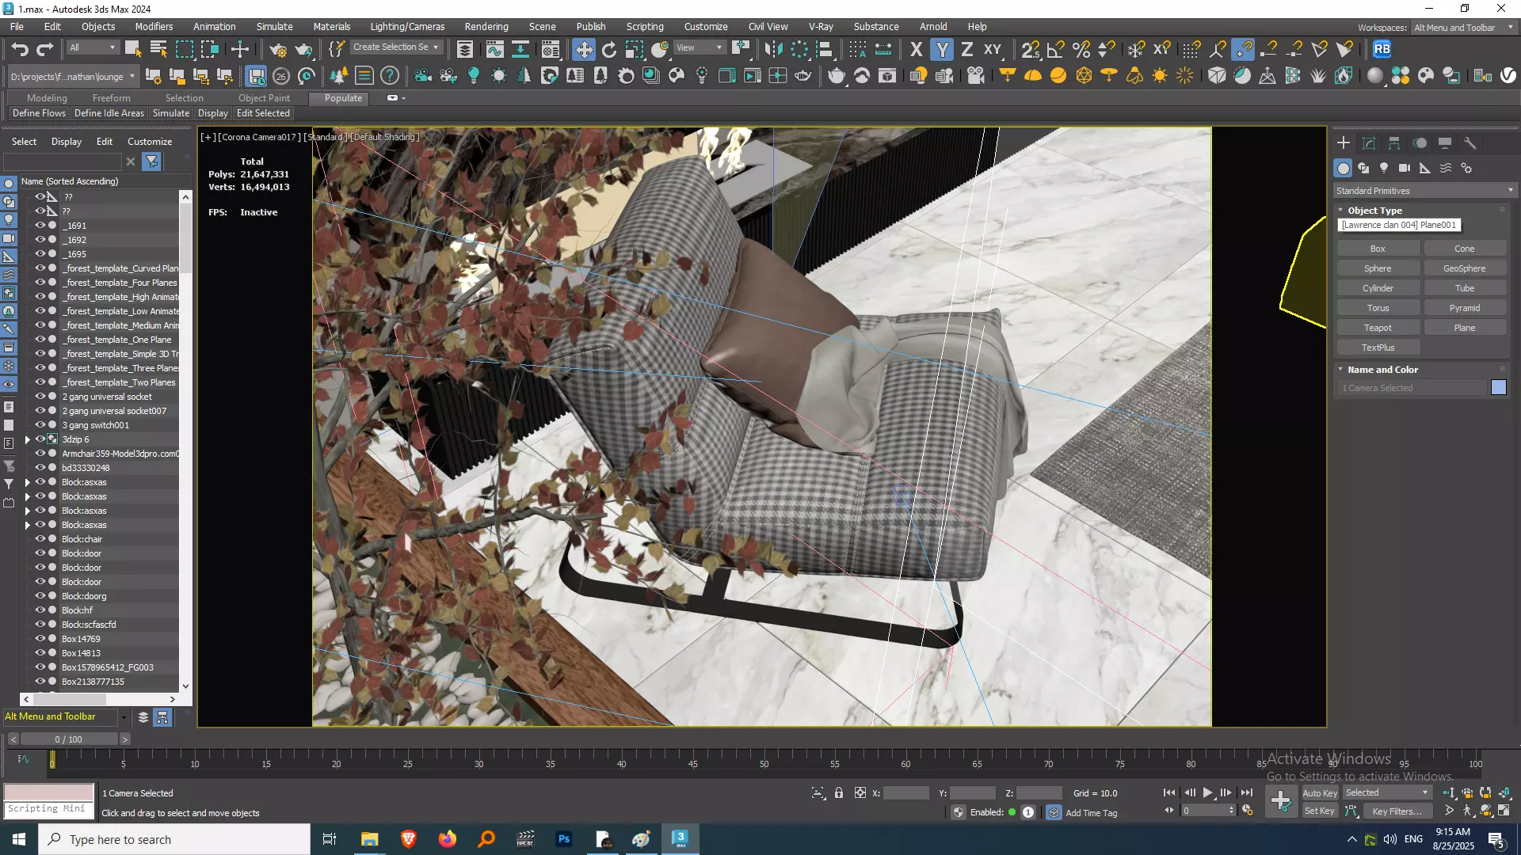Open Photoshop from the taskbar
Viewport: 1521px width, 855px height.
563,839
